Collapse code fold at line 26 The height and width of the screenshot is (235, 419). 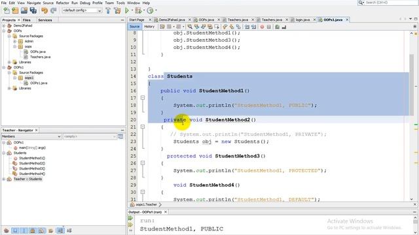point(143,163)
